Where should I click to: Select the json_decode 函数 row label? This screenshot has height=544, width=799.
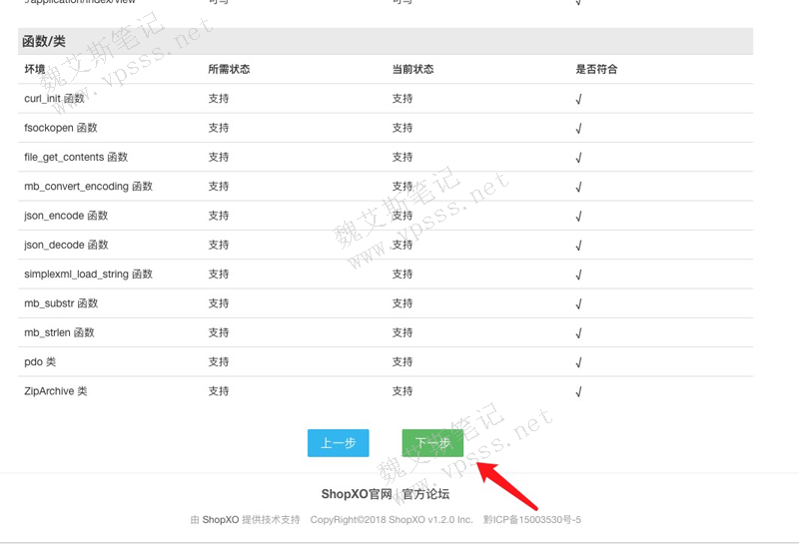coord(66,246)
